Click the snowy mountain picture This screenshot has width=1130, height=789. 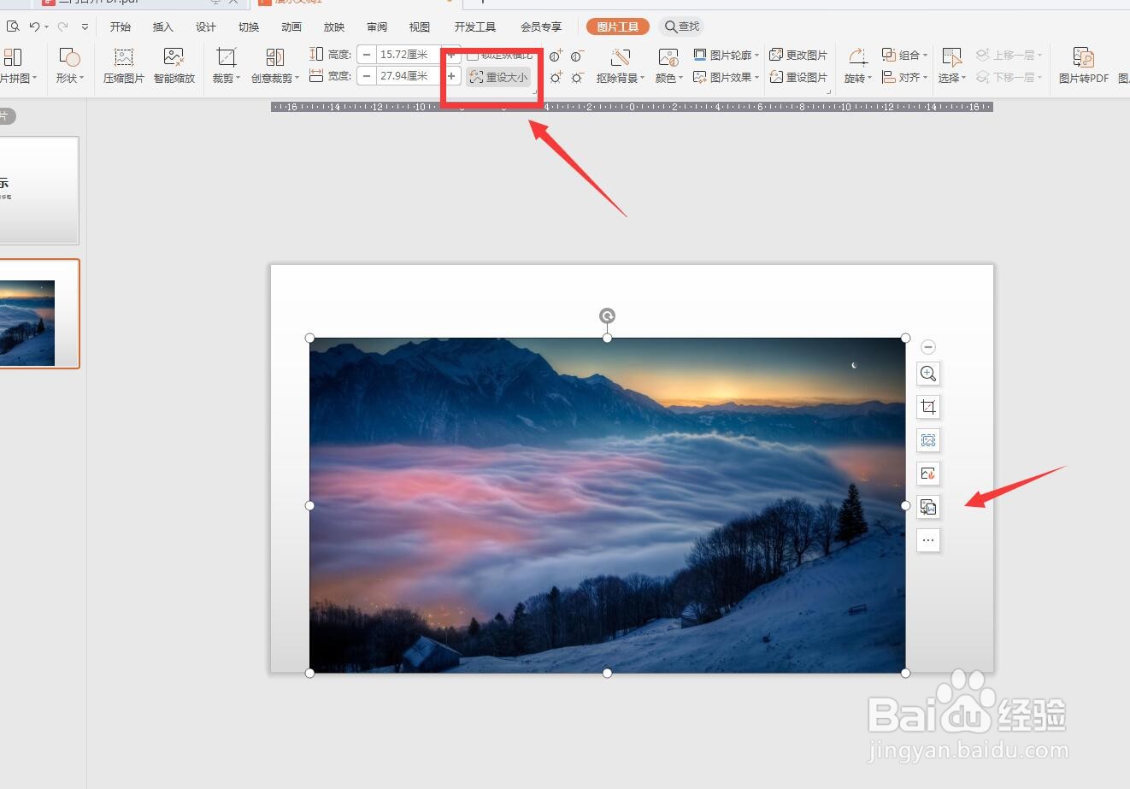click(607, 505)
